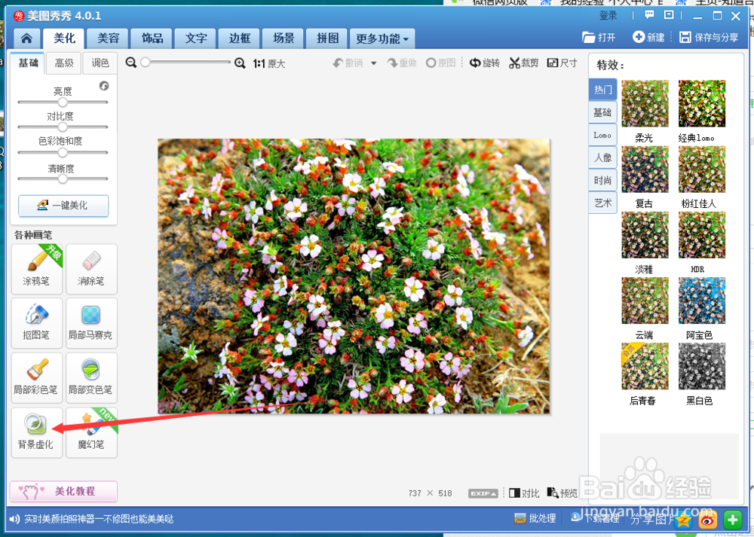Viewport: 754px width, 537px height.
Task: Apply the HDR effect thumbnail
Action: (x=701, y=235)
